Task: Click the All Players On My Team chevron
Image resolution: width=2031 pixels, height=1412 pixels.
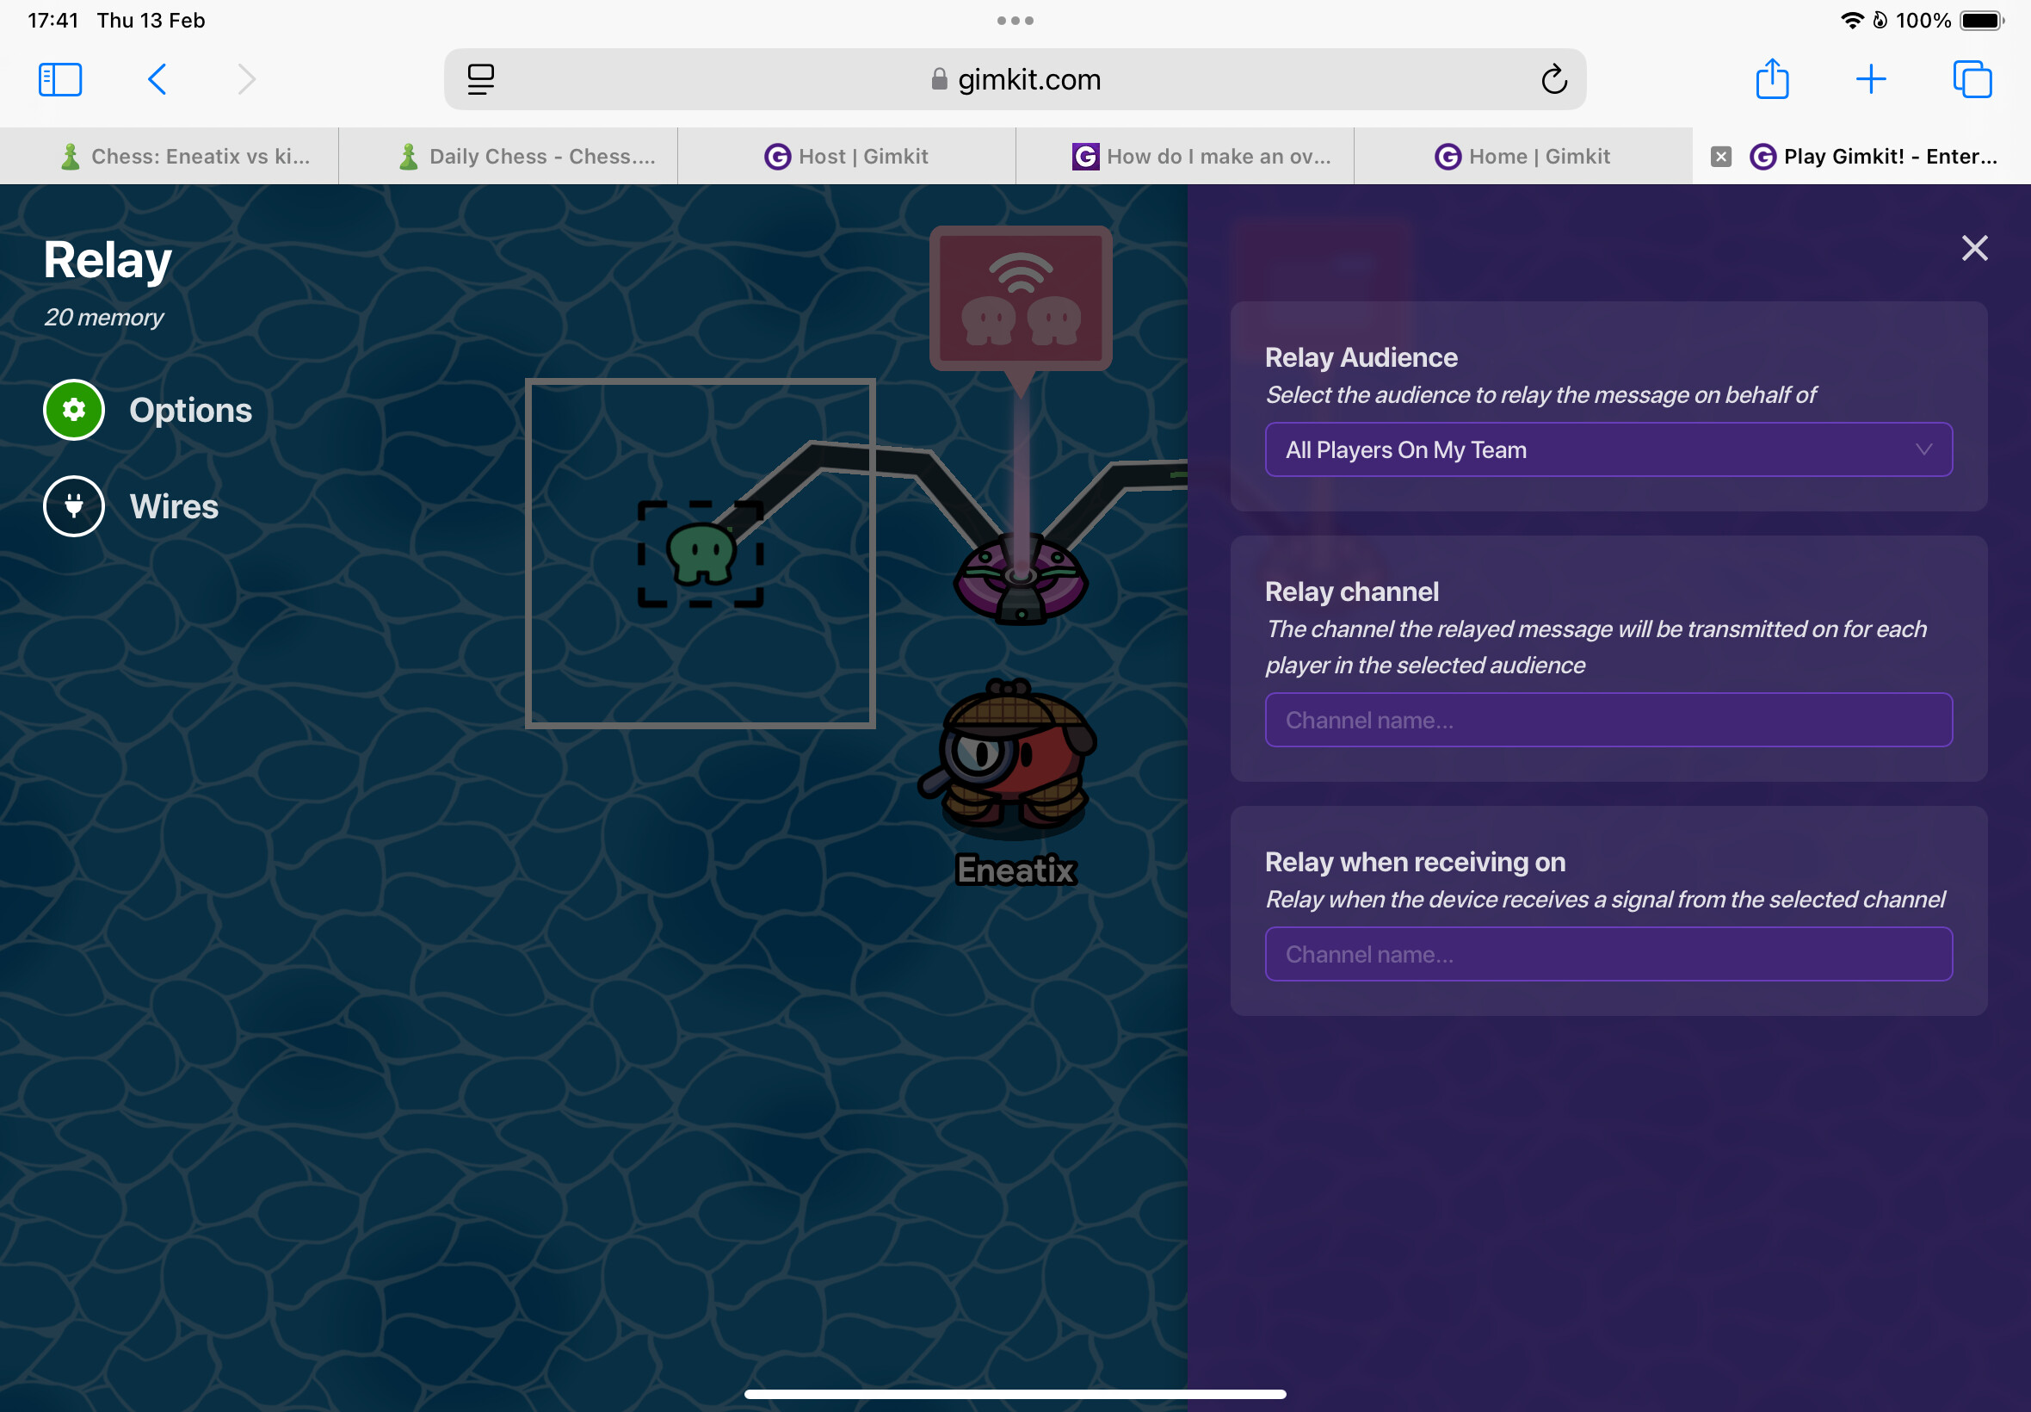Action: (x=1923, y=449)
